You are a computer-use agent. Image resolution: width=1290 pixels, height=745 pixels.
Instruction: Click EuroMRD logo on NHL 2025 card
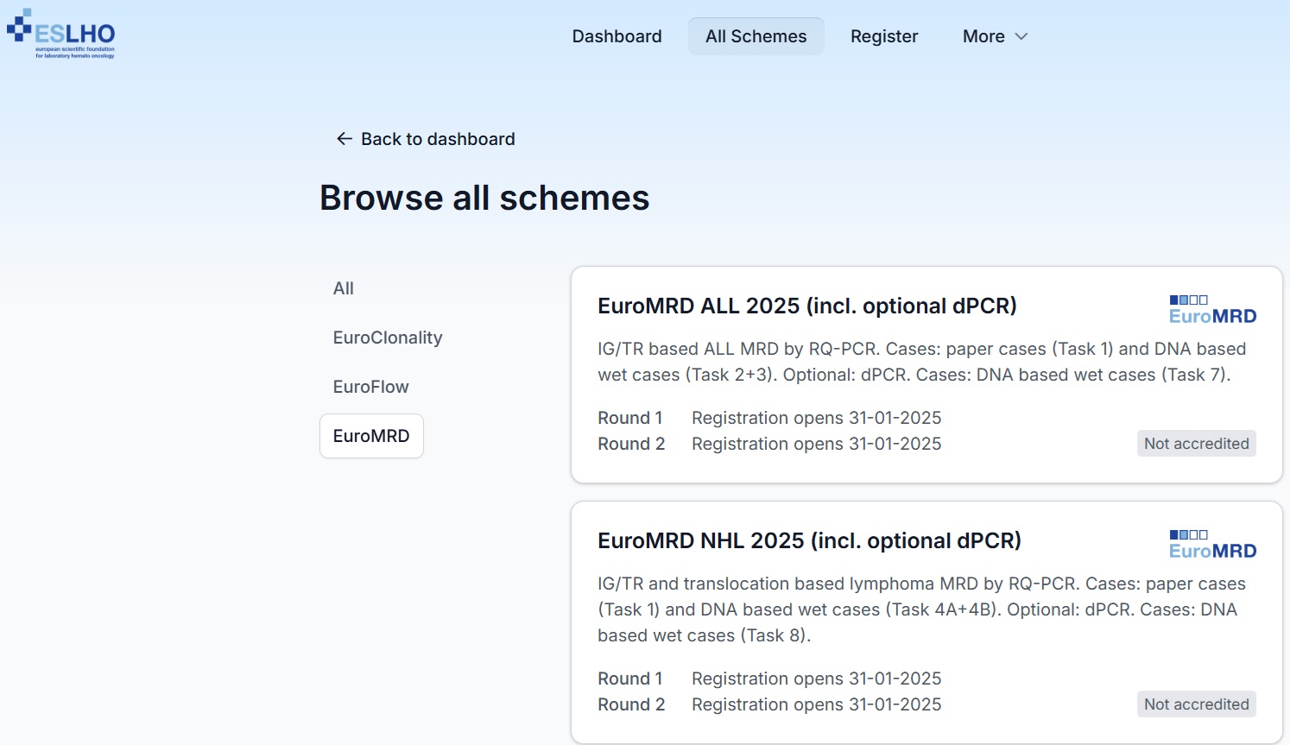1211,545
